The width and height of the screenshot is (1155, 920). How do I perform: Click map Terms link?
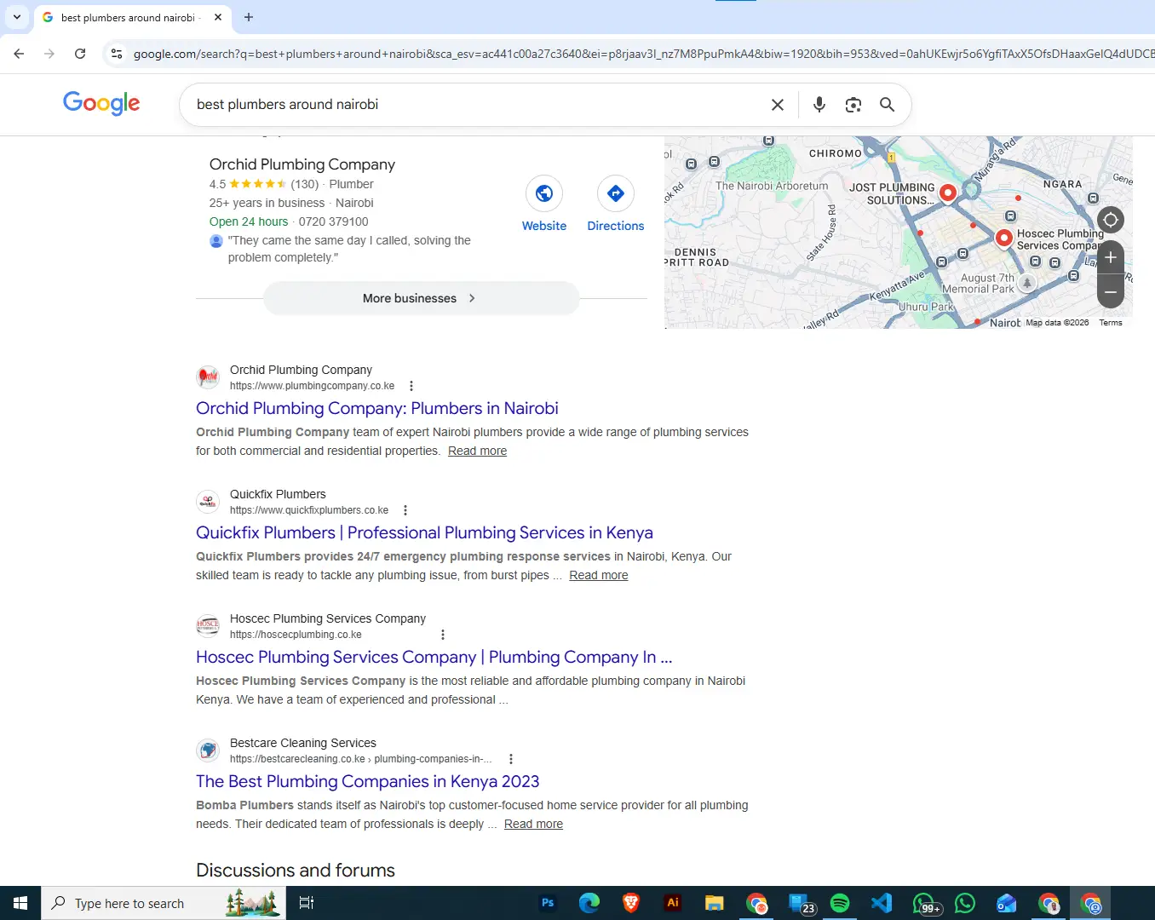tap(1111, 323)
